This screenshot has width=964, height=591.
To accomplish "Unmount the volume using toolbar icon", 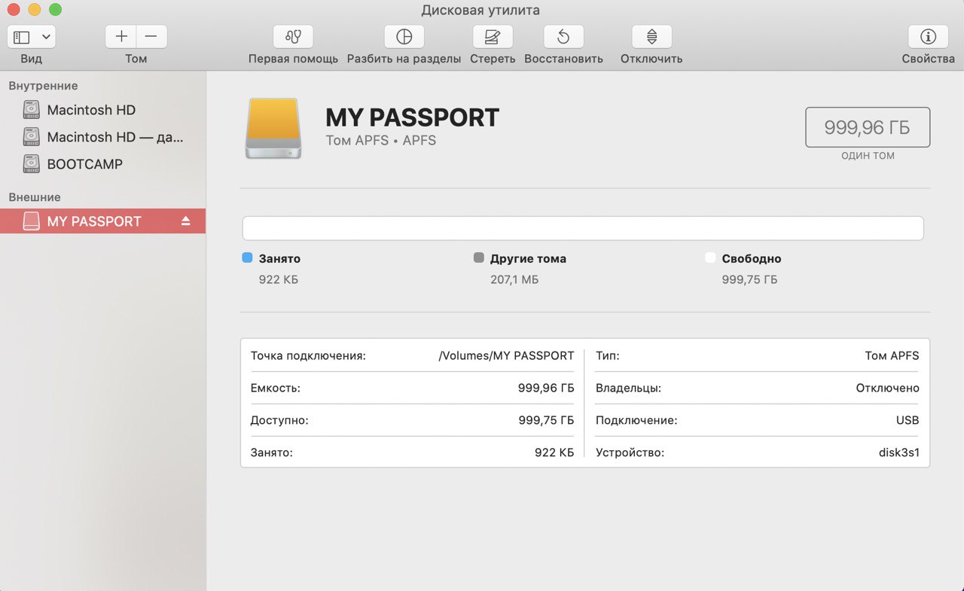I will (x=651, y=36).
